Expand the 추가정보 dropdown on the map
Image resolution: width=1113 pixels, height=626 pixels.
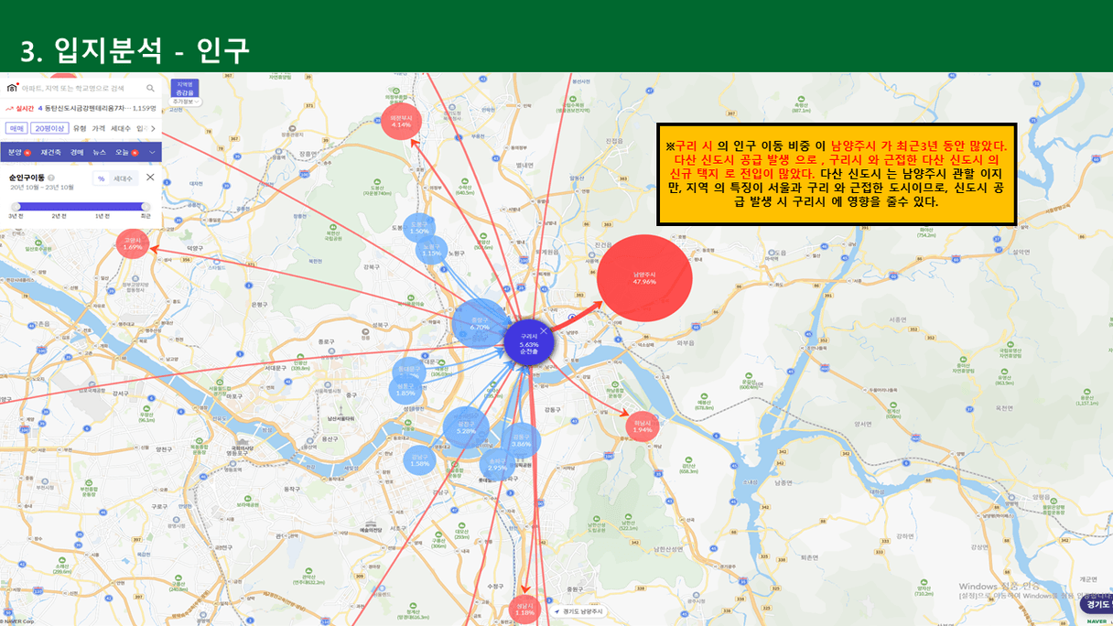[185, 101]
